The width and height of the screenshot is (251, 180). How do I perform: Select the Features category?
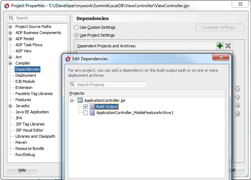pyautogui.click(x=23, y=100)
